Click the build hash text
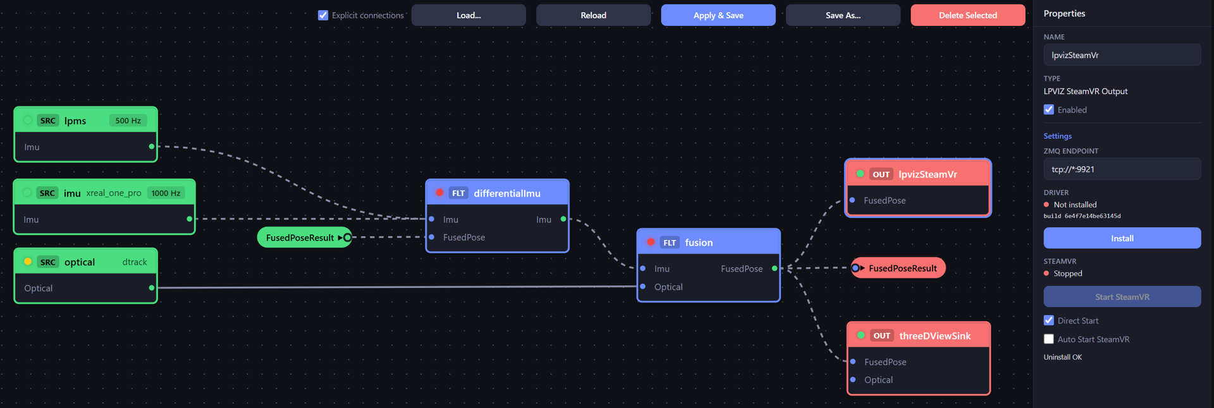Screen dimensions: 1214x408 1082,216
